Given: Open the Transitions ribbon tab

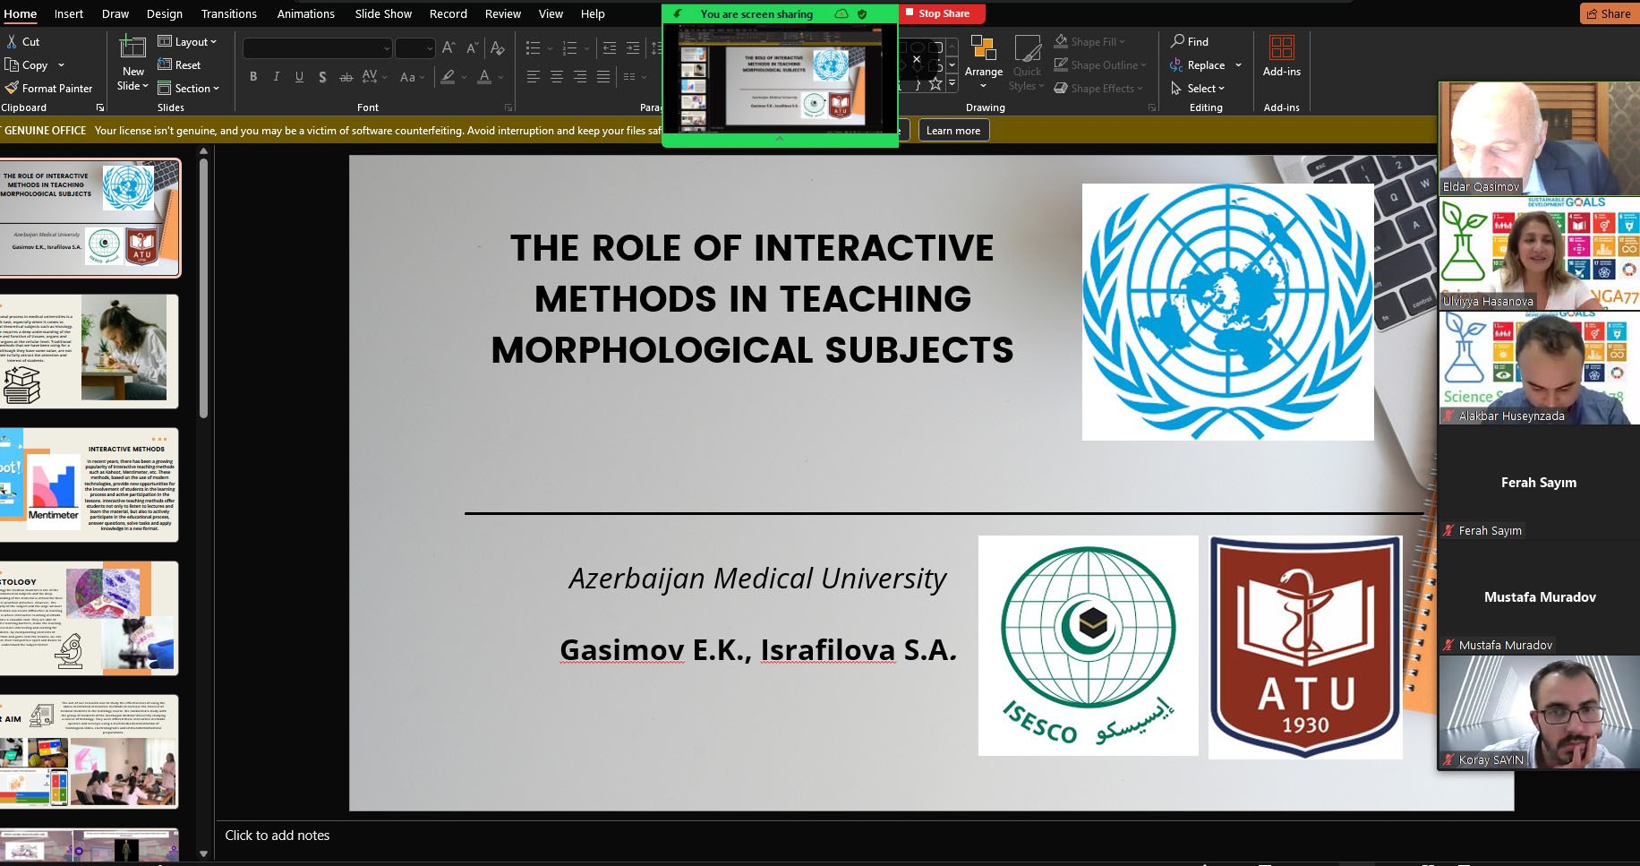Looking at the screenshot, I should tap(228, 13).
